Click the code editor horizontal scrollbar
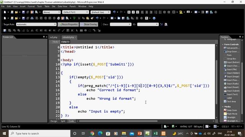 tap(118, 121)
